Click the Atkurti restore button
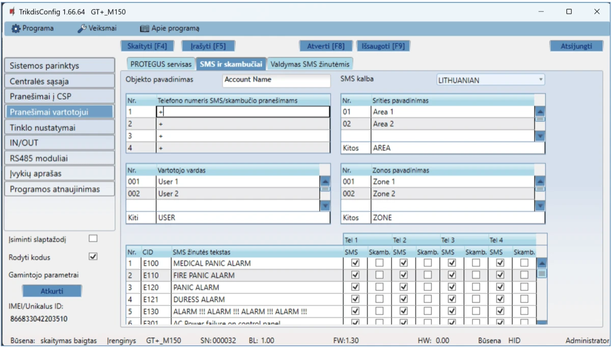The height and width of the screenshot is (348, 611). pos(51,291)
